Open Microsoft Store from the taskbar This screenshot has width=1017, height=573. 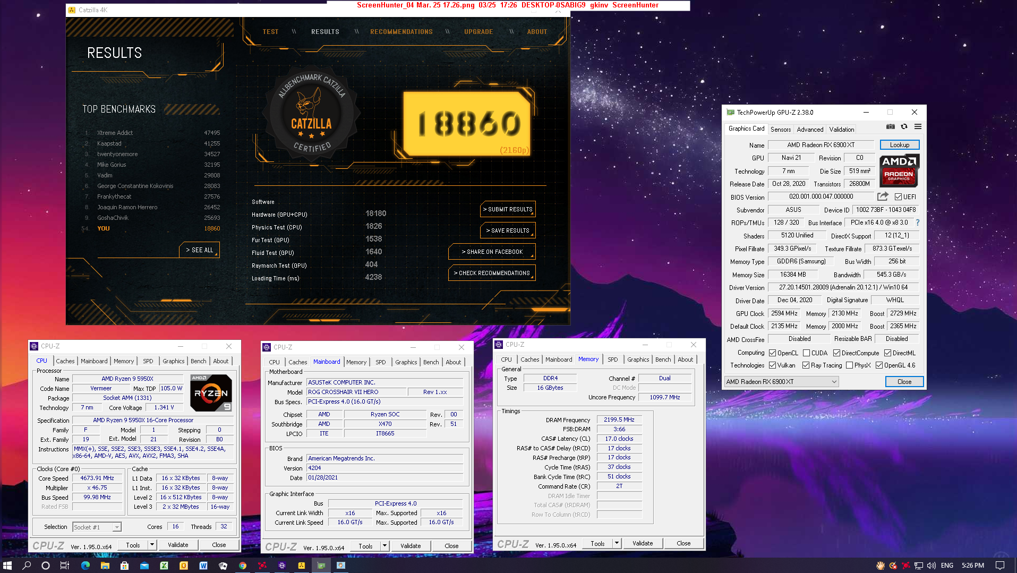click(124, 566)
